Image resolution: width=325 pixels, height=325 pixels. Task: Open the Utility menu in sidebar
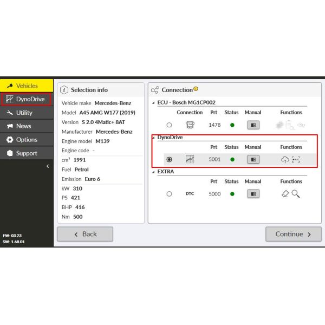point(27,113)
